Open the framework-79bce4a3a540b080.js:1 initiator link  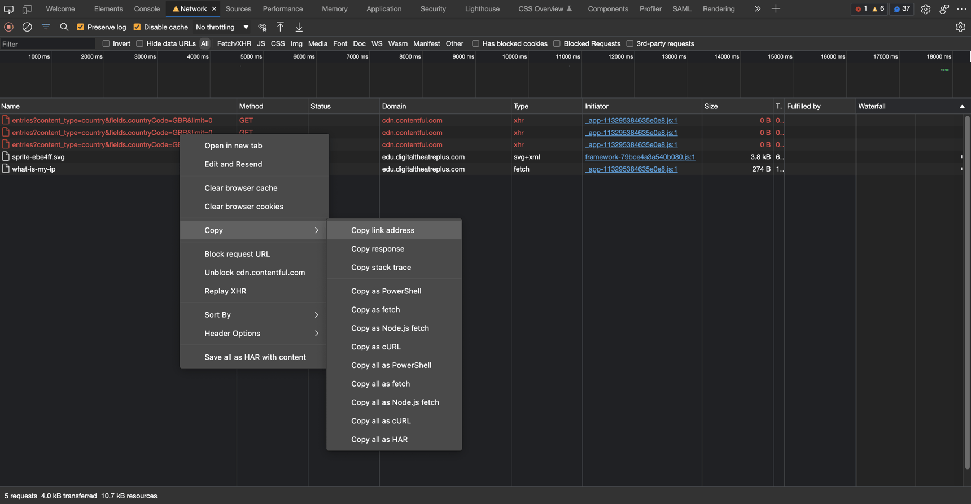[640, 157]
